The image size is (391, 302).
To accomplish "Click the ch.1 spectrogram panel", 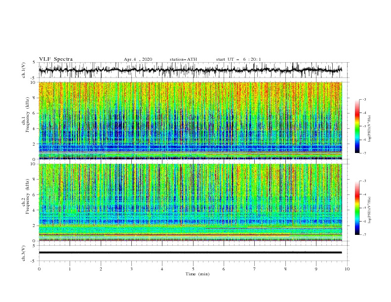I will 190,120.
